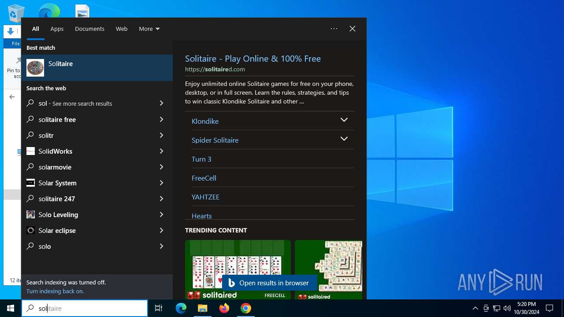Open the Solitaire best match app icon
Image resolution: width=564 pixels, height=317 pixels.
(x=35, y=68)
